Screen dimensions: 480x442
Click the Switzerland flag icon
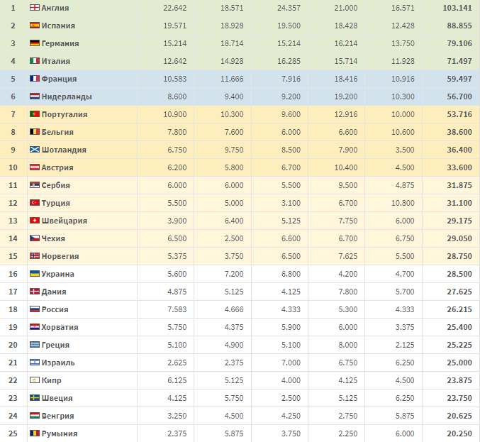pos(35,221)
